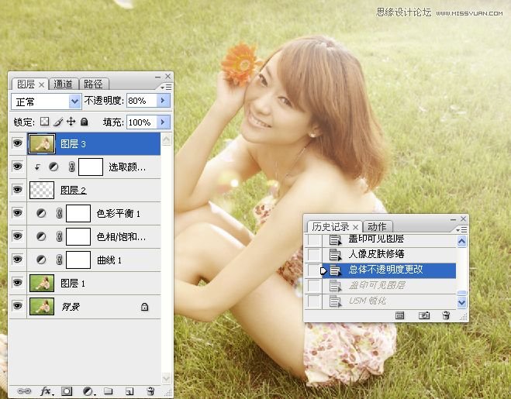Open the layer style fx menu
The height and width of the screenshot is (399, 511).
[x=46, y=392]
